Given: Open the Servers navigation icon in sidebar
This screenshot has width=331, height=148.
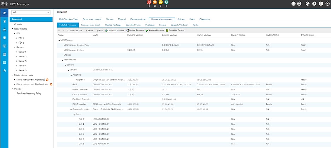Looking at the screenshot, I should [x=4, y=21].
